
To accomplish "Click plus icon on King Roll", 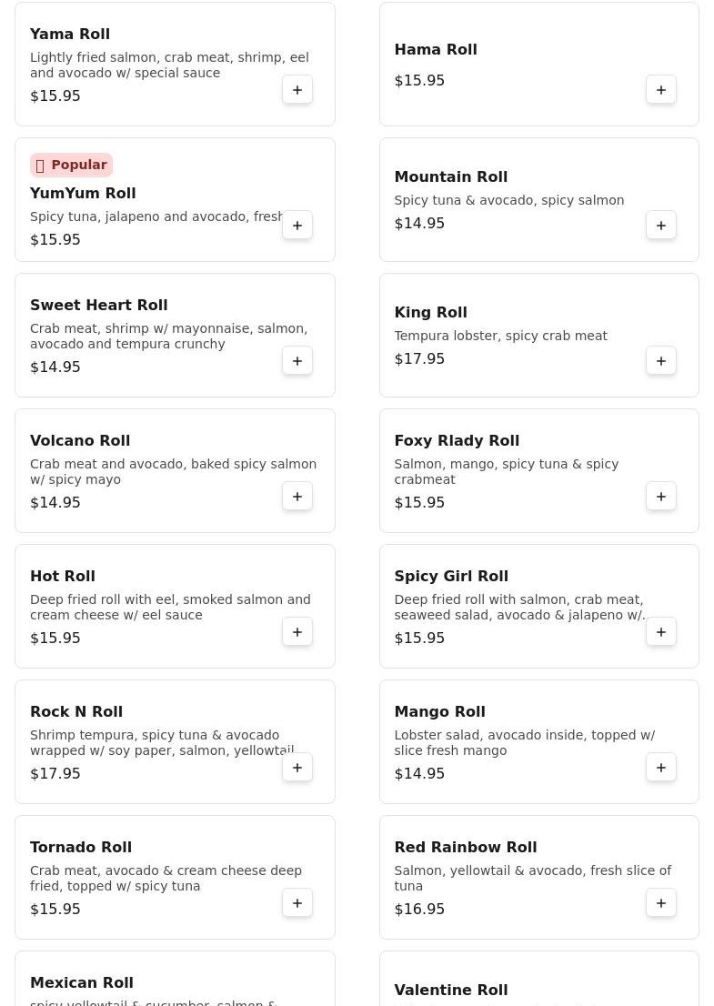I will [x=661, y=361].
